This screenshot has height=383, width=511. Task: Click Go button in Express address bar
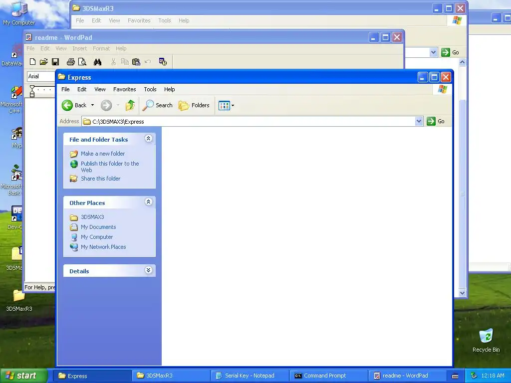point(436,121)
